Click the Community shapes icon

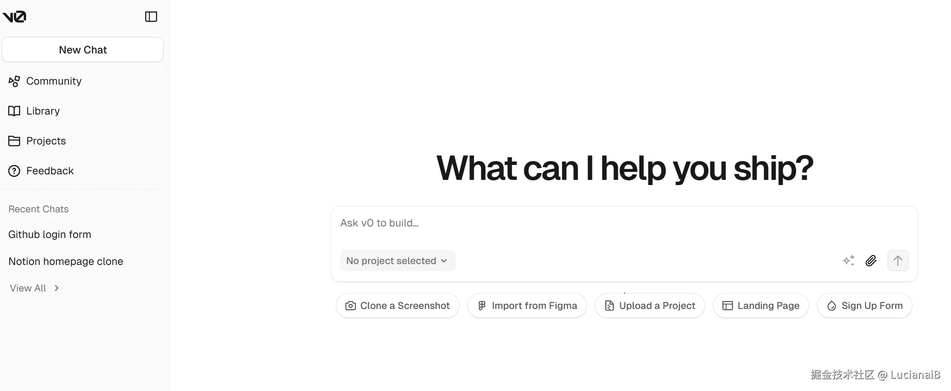coord(14,81)
